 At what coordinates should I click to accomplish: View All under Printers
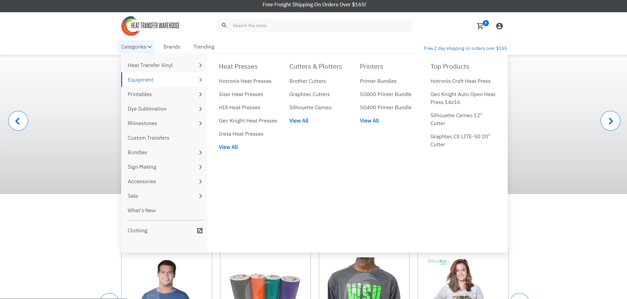369,121
